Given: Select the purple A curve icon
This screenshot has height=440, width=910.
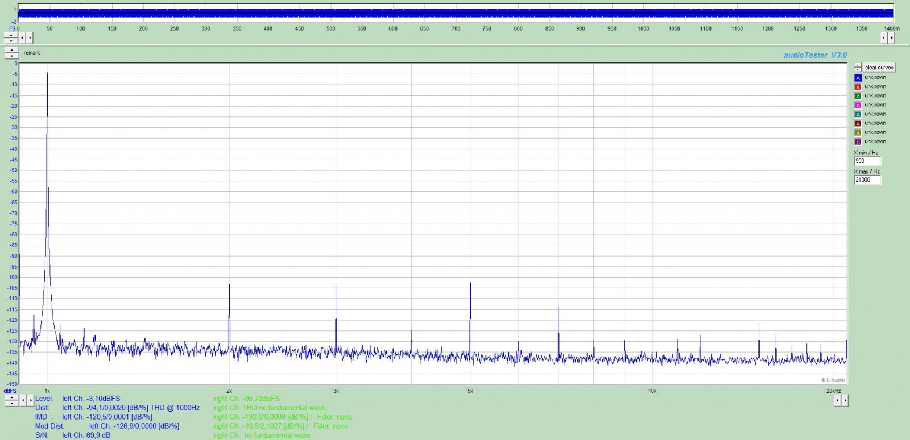Looking at the screenshot, I should 858,141.
